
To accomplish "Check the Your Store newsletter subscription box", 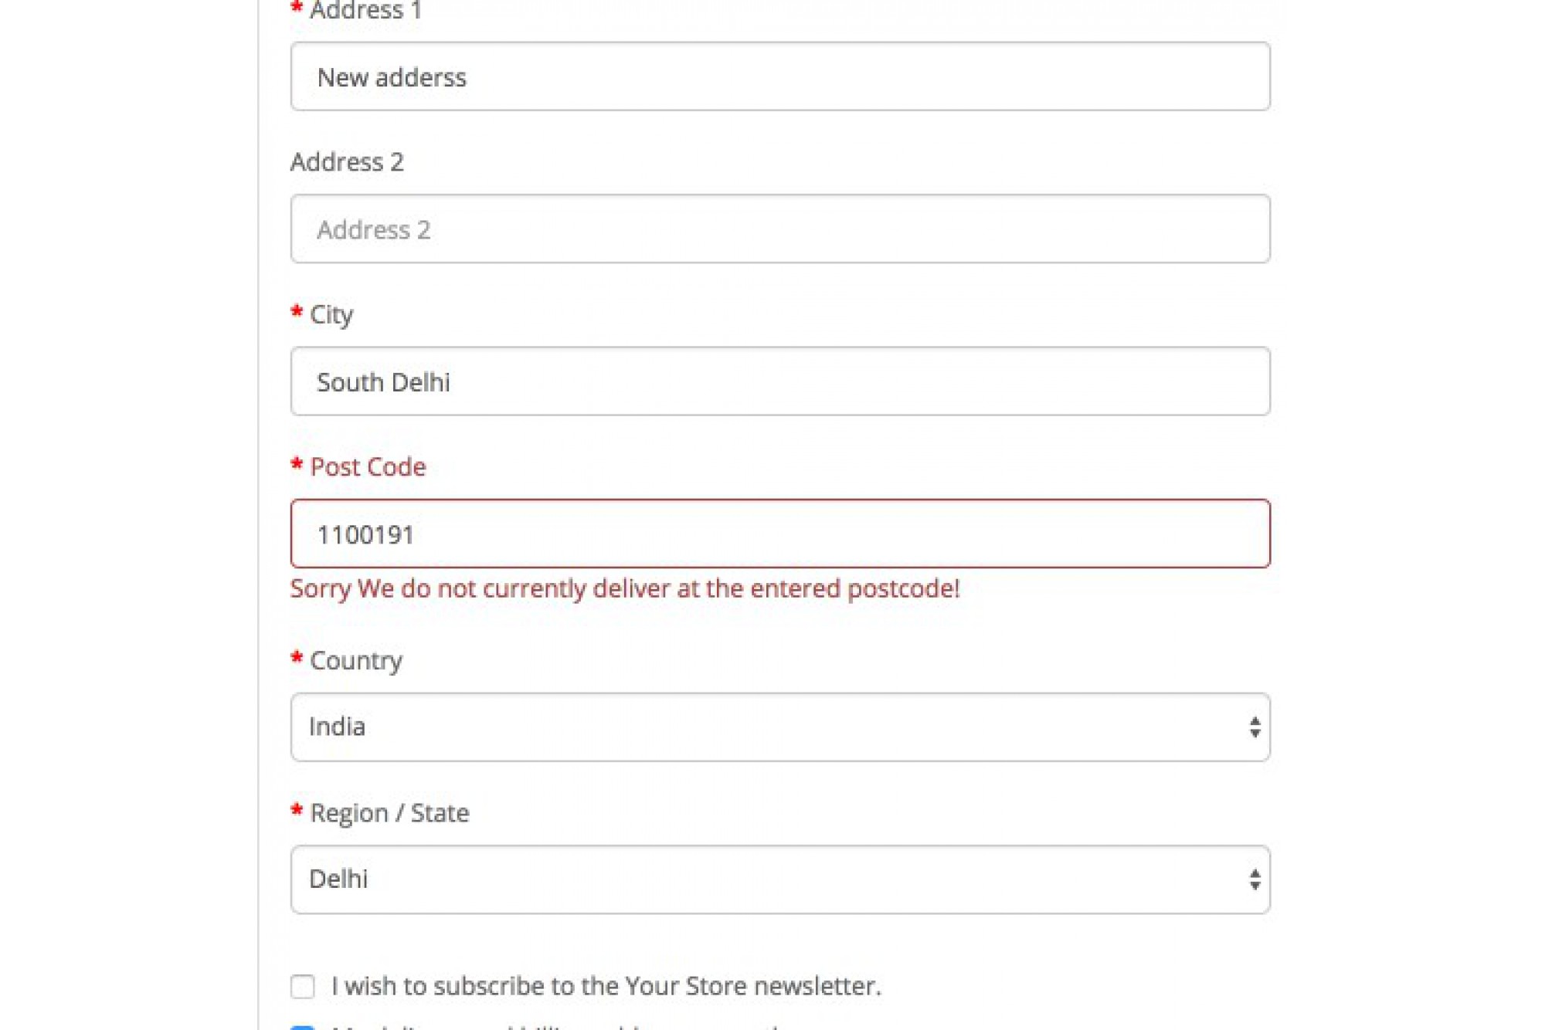I will [303, 985].
